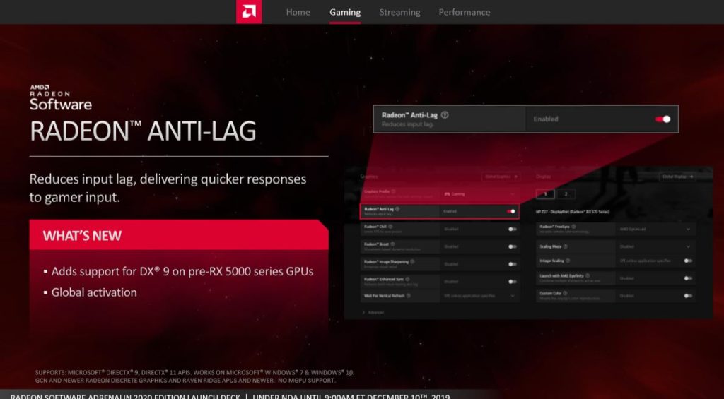Click help icon next to Radeon Chill

[391, 227]
